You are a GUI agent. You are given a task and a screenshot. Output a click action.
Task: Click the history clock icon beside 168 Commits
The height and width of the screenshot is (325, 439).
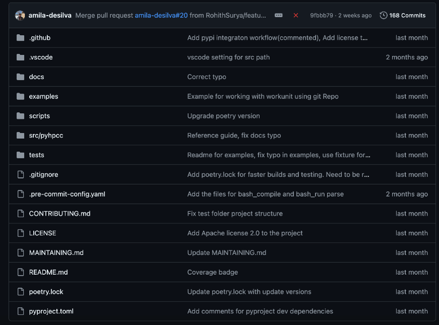click(x=383, y=16)
